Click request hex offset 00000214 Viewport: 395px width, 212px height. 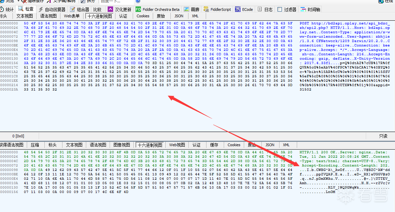[x=9, y=85]
